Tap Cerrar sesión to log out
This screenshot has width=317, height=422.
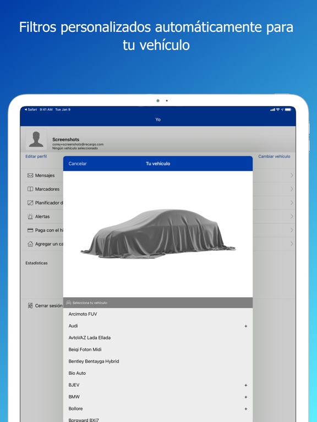coord(49,306)
